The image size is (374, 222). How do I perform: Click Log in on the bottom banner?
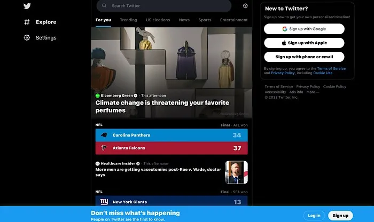tap(314, 216)
